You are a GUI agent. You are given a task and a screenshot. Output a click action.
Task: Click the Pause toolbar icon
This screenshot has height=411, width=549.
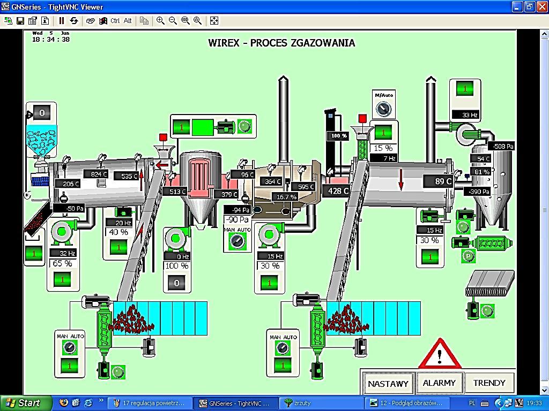(61, 21)
